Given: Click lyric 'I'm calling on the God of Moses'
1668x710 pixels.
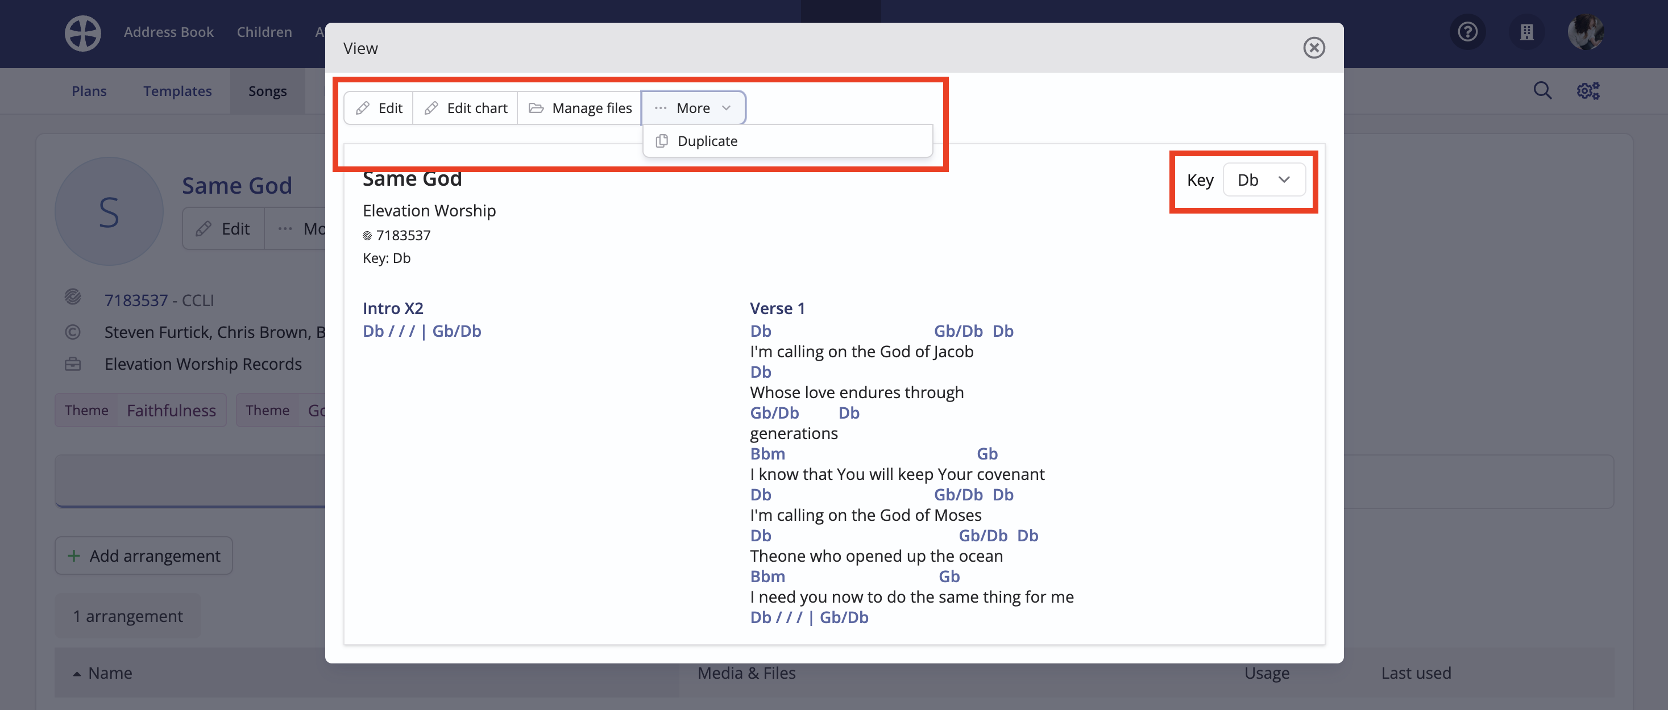Looking at the screenshot, I should click(x=866, y=515).
